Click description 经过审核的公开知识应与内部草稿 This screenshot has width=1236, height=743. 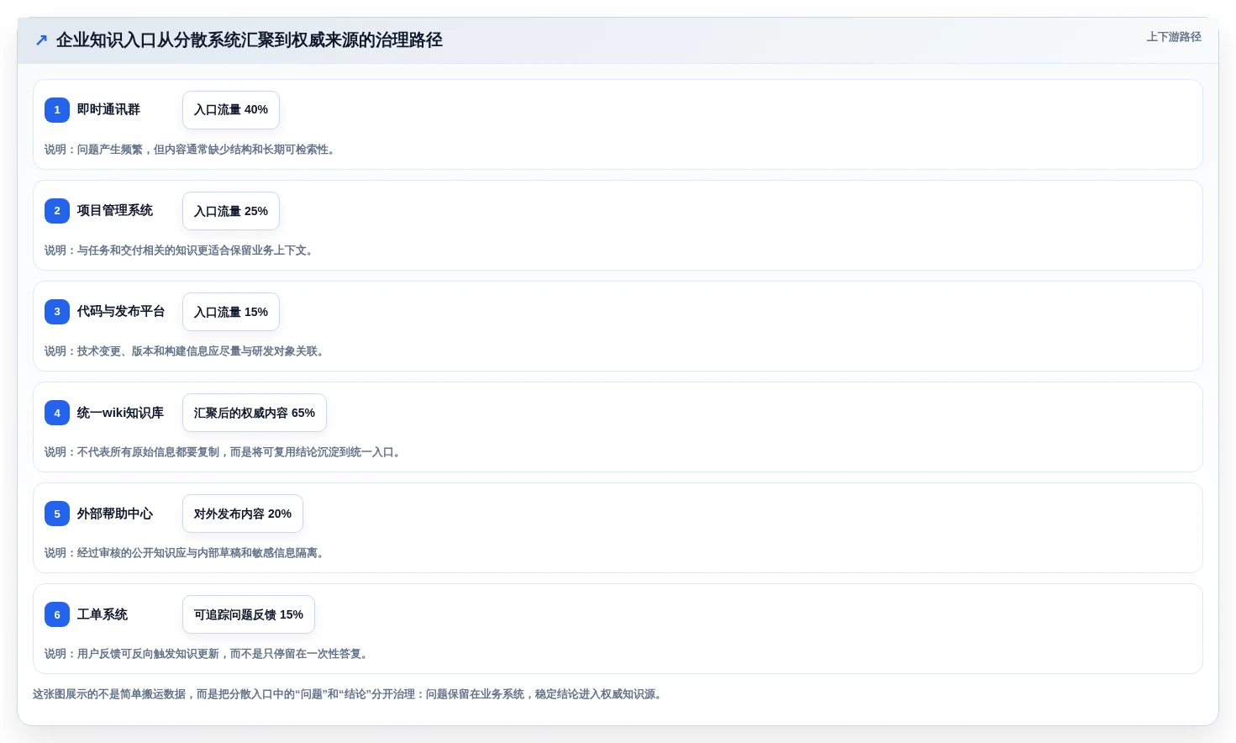pyautogui.click(x=185, y=553)
